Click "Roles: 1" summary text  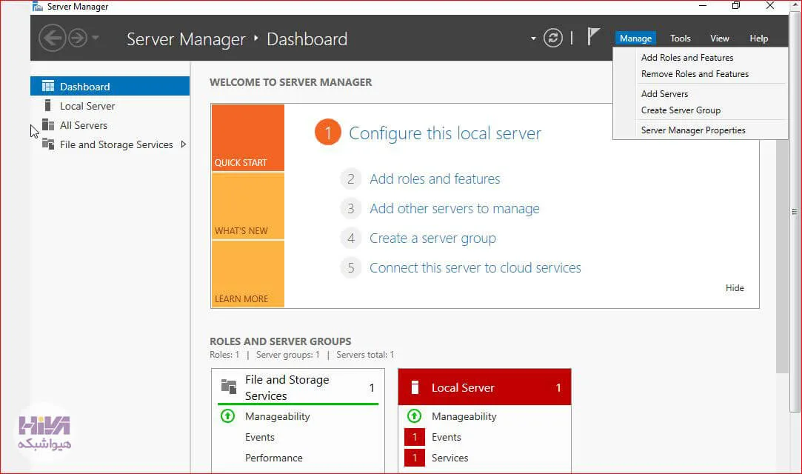point(224,355)
